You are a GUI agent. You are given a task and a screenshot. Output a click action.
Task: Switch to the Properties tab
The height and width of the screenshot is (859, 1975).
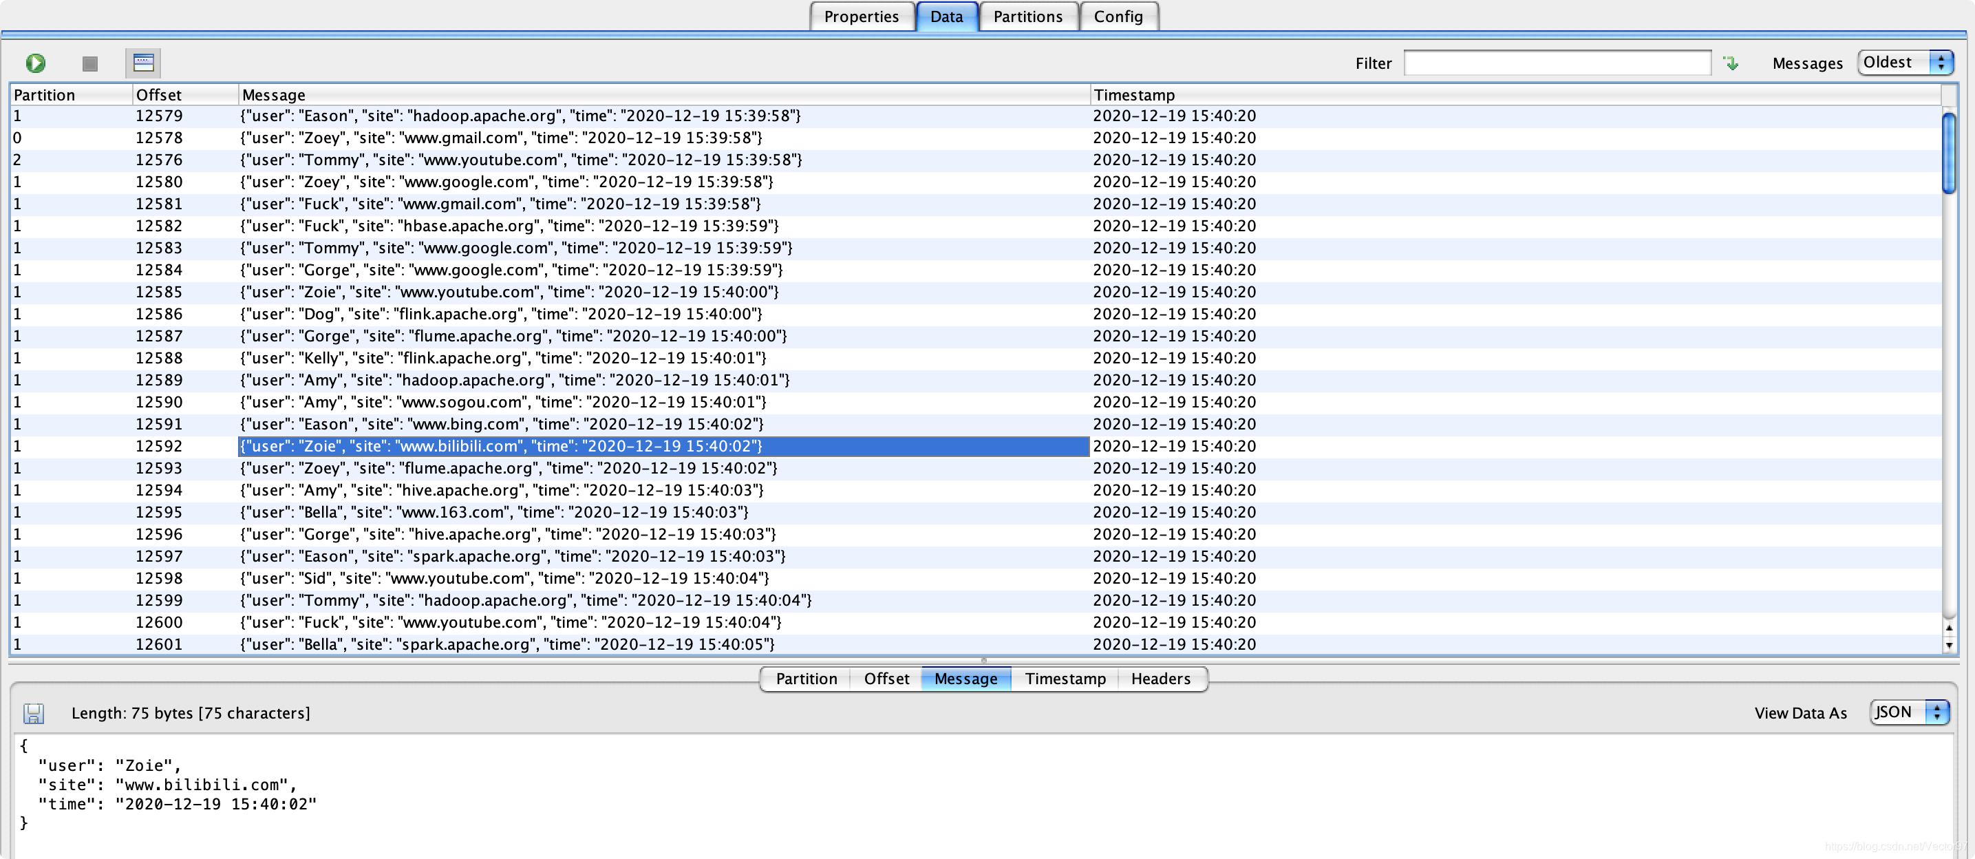(861, 17)
